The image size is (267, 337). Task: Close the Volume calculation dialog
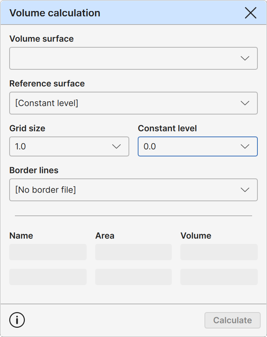[x=250, y=13]
